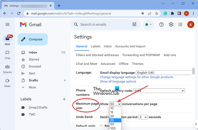198x130 pixels.
Task: Click the conversations per page dropdown
Action: coord(115,104)
